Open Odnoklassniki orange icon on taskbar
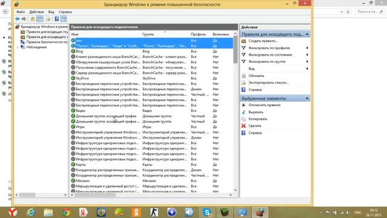The image size is (387, 218). click(137, 213)
